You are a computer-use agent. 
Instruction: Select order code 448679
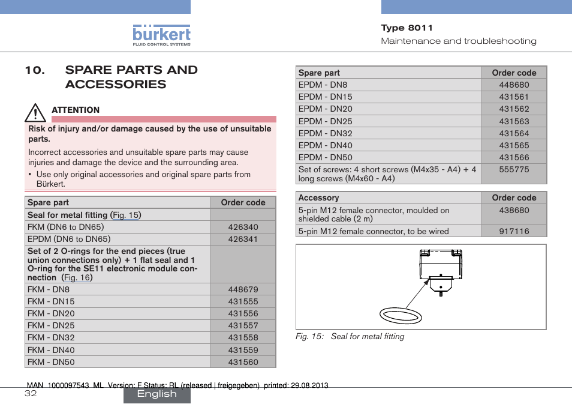(243, 289)
